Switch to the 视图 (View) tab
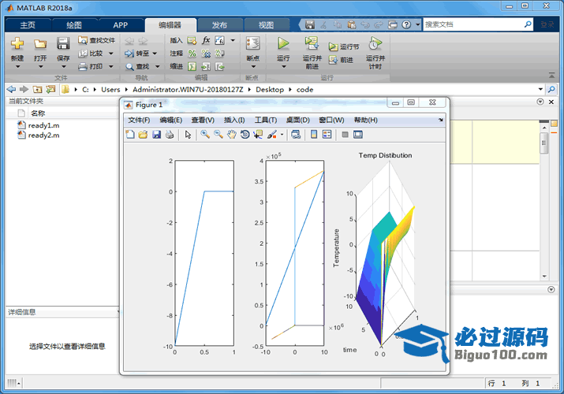The height and width of the screenshot is (394, 564). pyautogui.click(x=266, y=25)
